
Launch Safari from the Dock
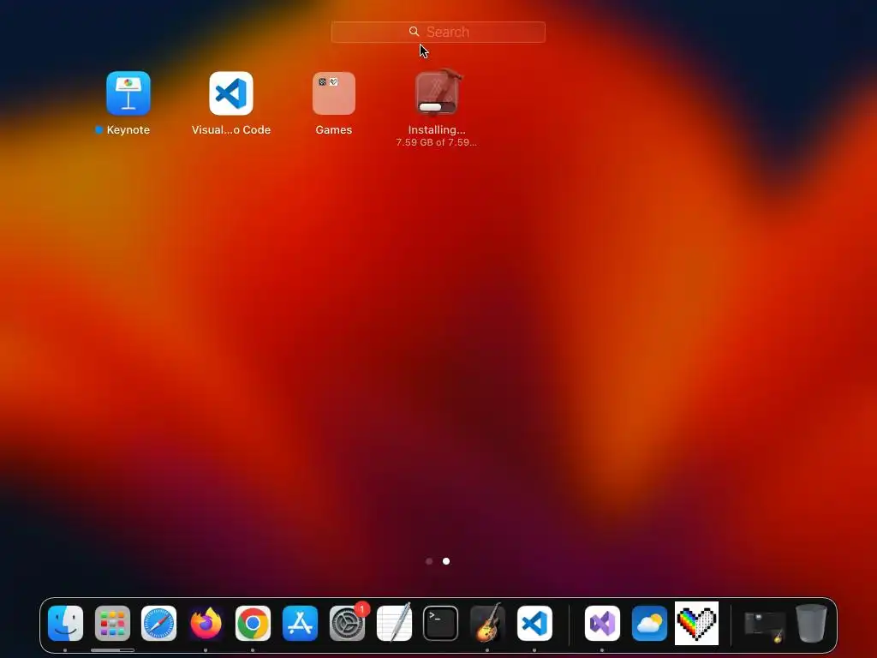[158, 624]
